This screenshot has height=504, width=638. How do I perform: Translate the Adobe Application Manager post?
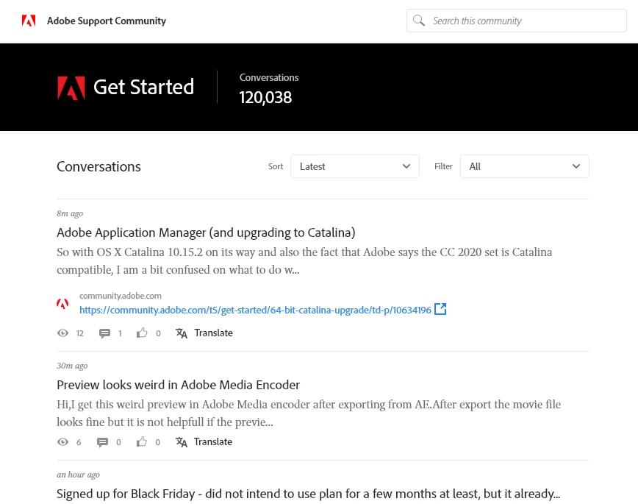(214, 333)
